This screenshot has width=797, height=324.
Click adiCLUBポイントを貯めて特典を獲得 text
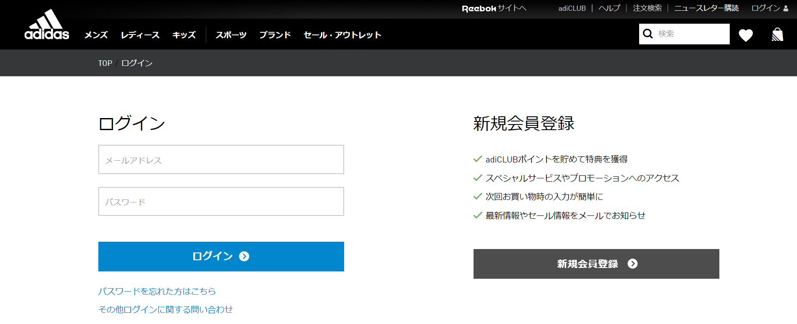click(x=556, y=159)
